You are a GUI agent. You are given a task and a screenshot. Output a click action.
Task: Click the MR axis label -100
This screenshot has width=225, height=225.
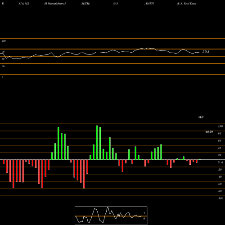(220, 198)
